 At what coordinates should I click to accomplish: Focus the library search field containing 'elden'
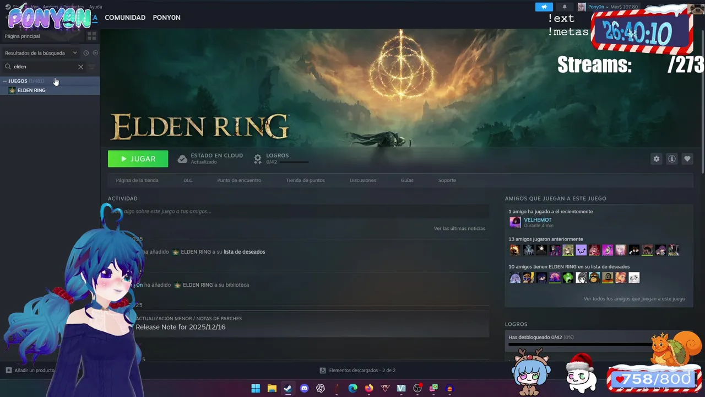[44, 67]
